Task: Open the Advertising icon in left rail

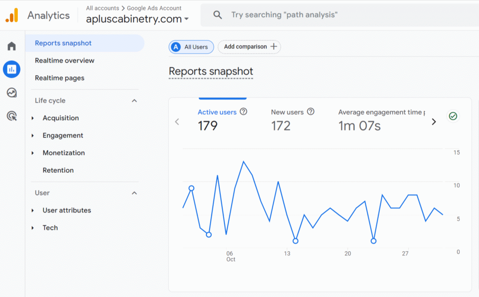Action: click(x=12, y=116)
